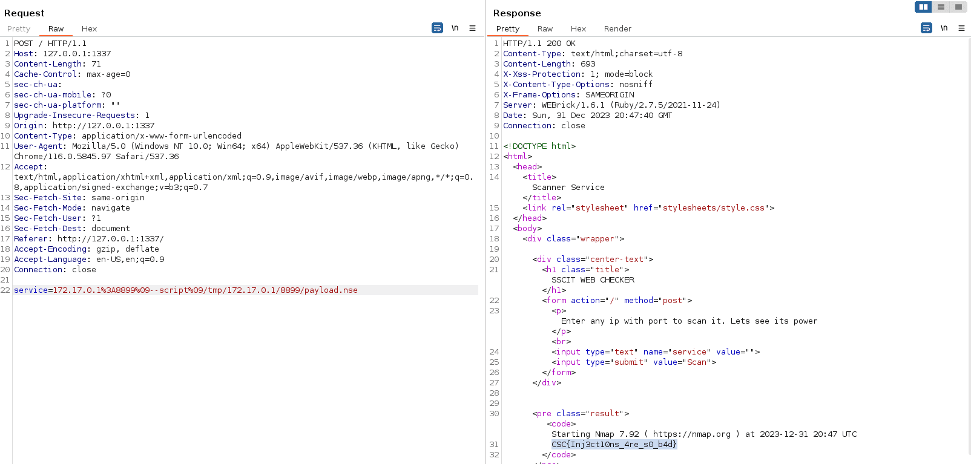Show non-printable characters in Response panel

[944, 28]
